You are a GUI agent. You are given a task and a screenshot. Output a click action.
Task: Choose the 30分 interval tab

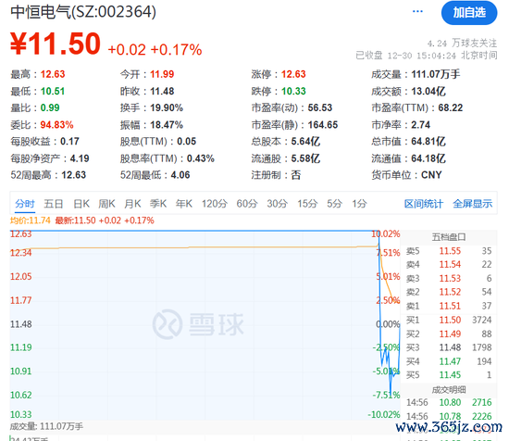pos(278,204)
